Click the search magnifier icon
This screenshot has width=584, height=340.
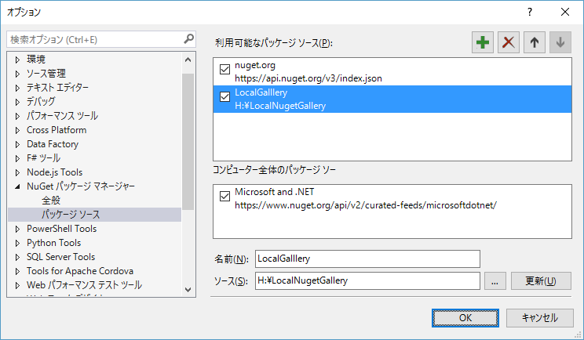[189, 38]
